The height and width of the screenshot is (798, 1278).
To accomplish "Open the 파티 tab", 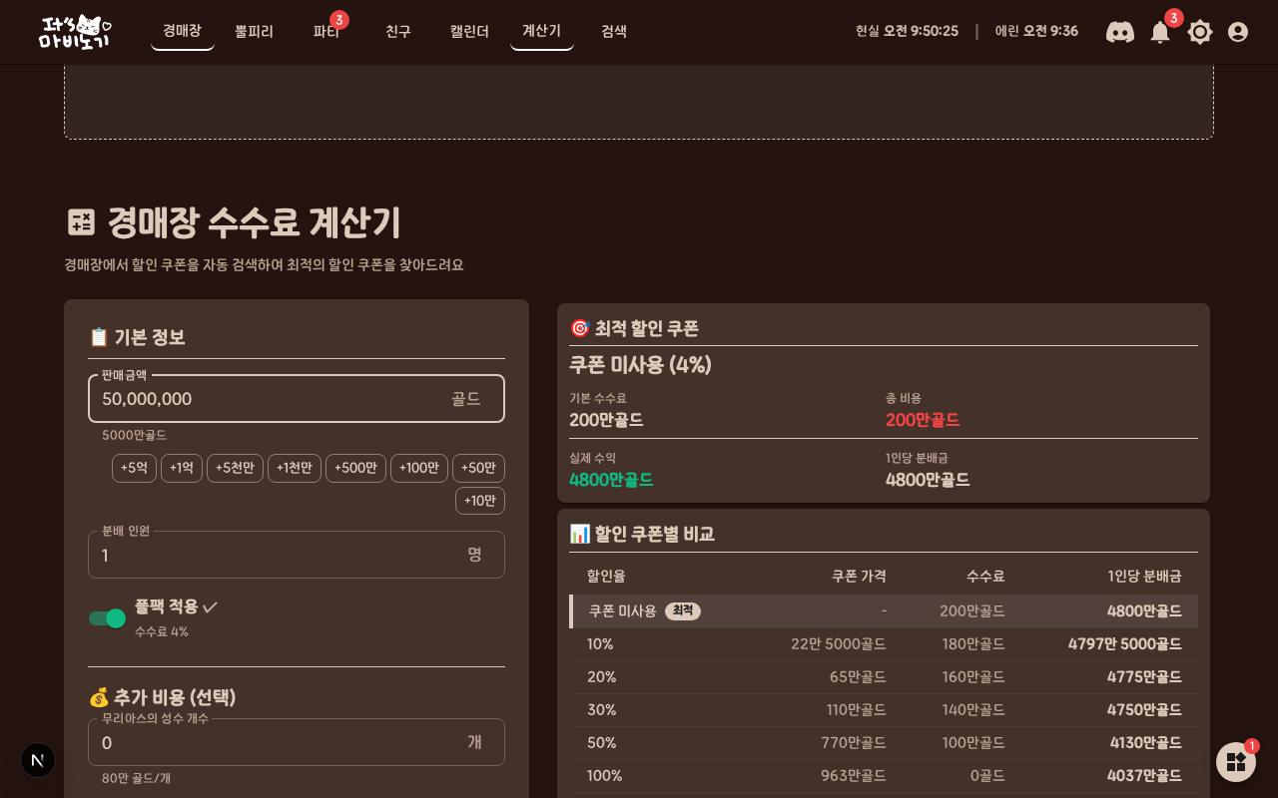I will [x=326, y=31].
